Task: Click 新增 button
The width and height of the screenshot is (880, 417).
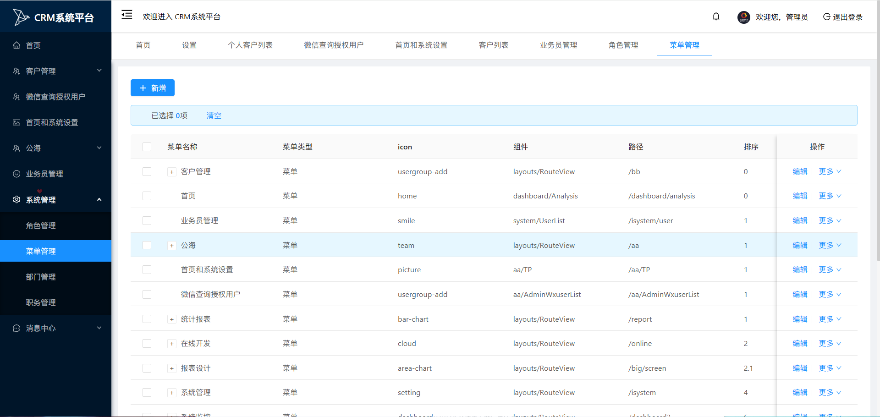Action: tap(153, 88)
